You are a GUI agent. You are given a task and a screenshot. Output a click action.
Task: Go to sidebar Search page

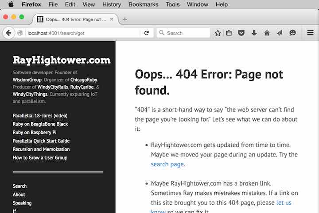[19, 186]
